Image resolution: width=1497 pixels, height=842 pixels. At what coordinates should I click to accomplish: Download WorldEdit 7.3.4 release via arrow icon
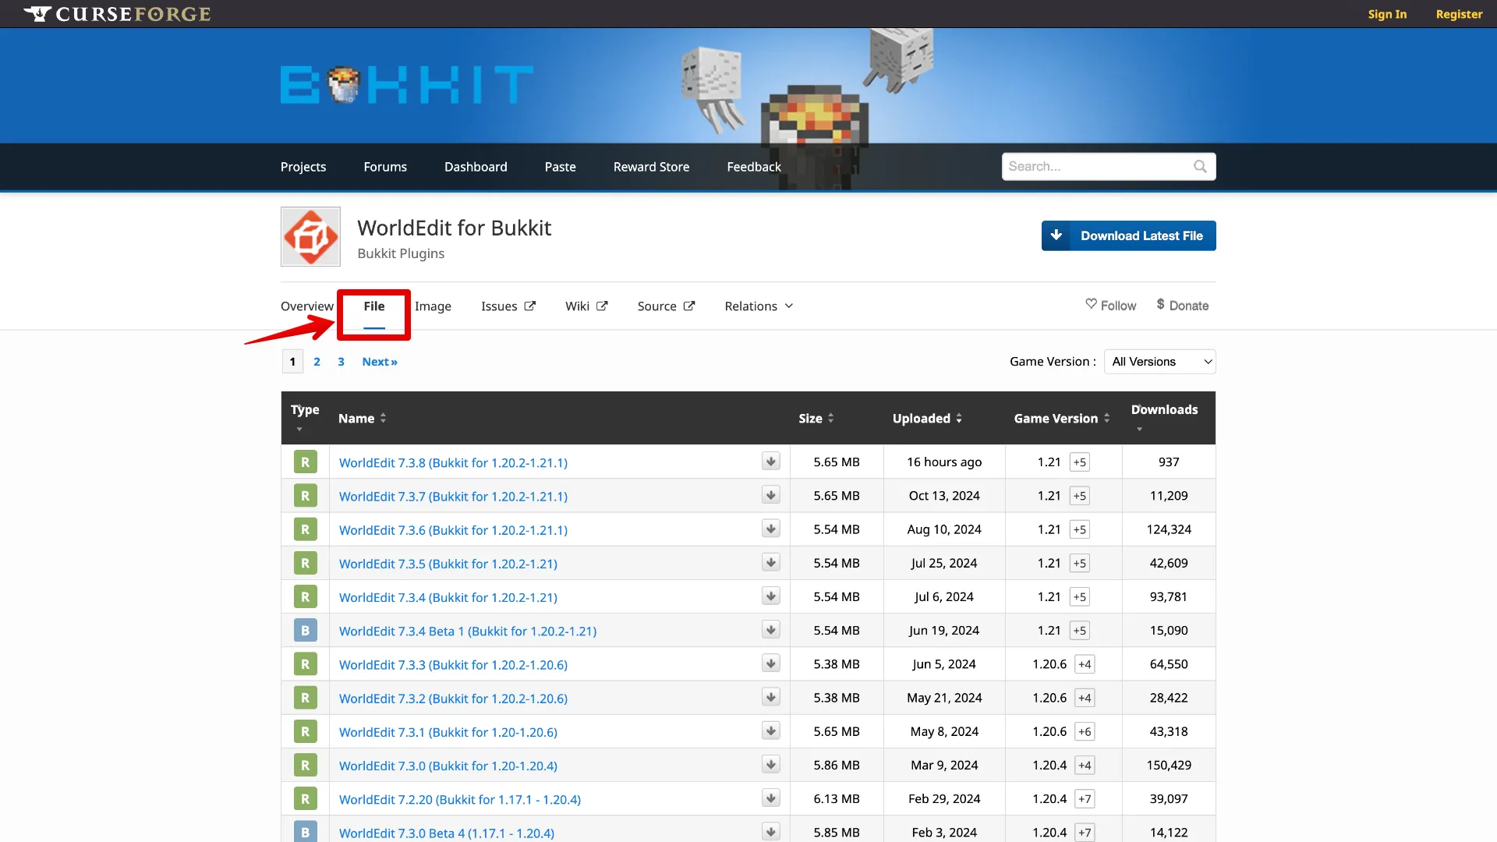pos(770,596)
